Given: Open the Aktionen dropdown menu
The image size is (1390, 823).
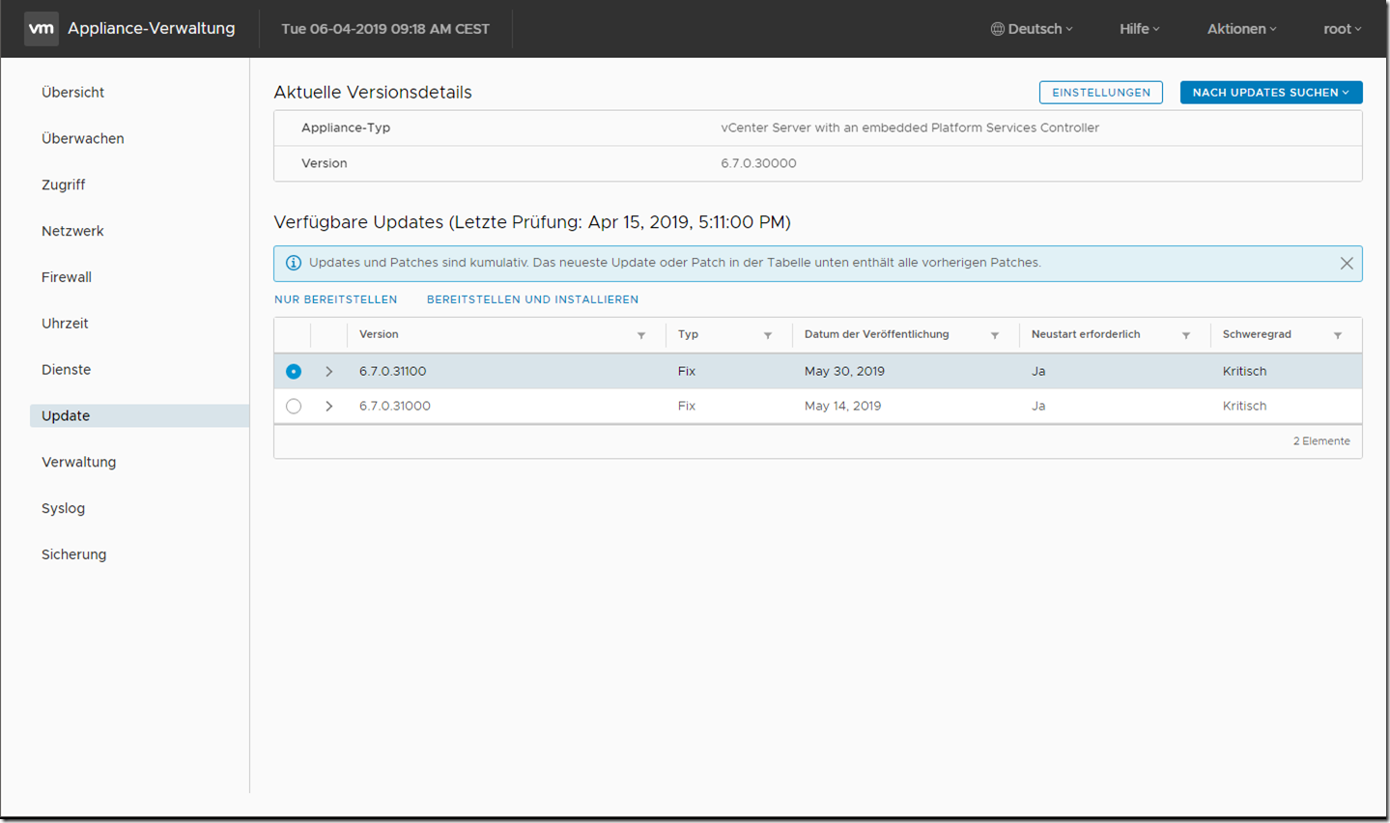Looking at the screenshot, I should [x=1242, y=29].
